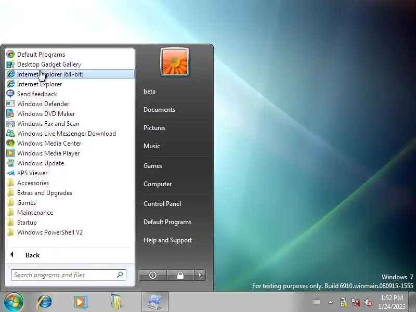416x312 pixels.
Task: Click the network status tray icon
Action: click(356, 302)
